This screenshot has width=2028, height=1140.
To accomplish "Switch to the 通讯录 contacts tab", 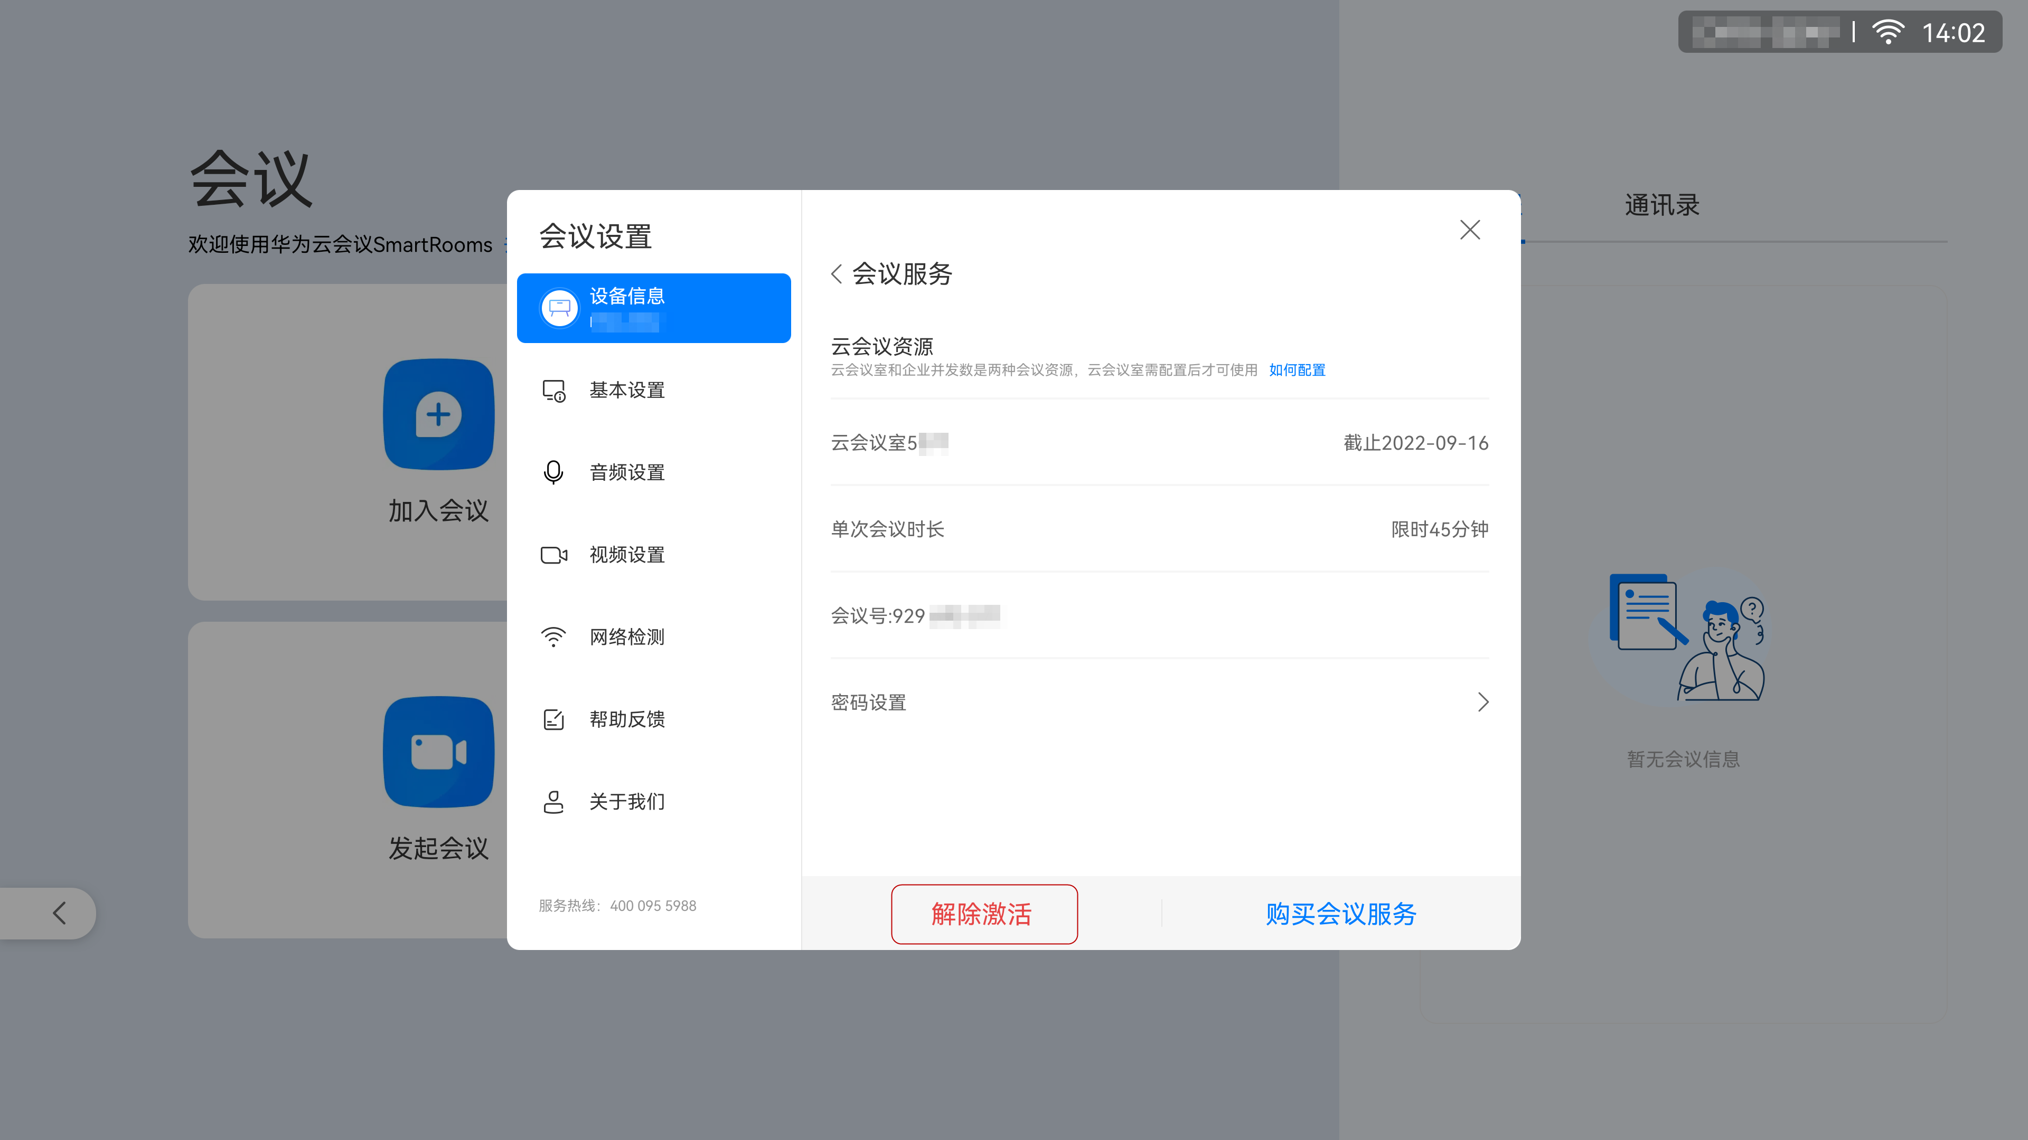I will pos(1662,205).
